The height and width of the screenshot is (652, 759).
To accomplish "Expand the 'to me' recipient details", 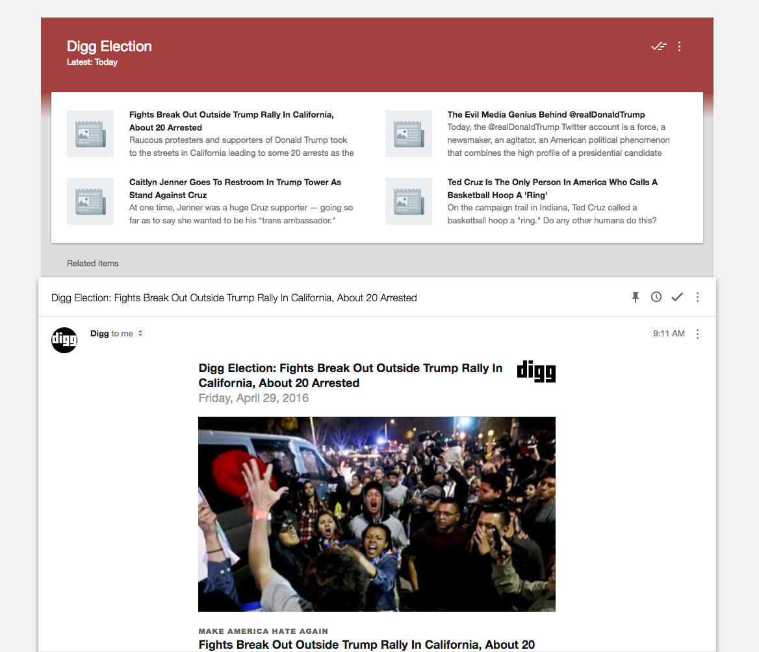I will pos(141,333).
